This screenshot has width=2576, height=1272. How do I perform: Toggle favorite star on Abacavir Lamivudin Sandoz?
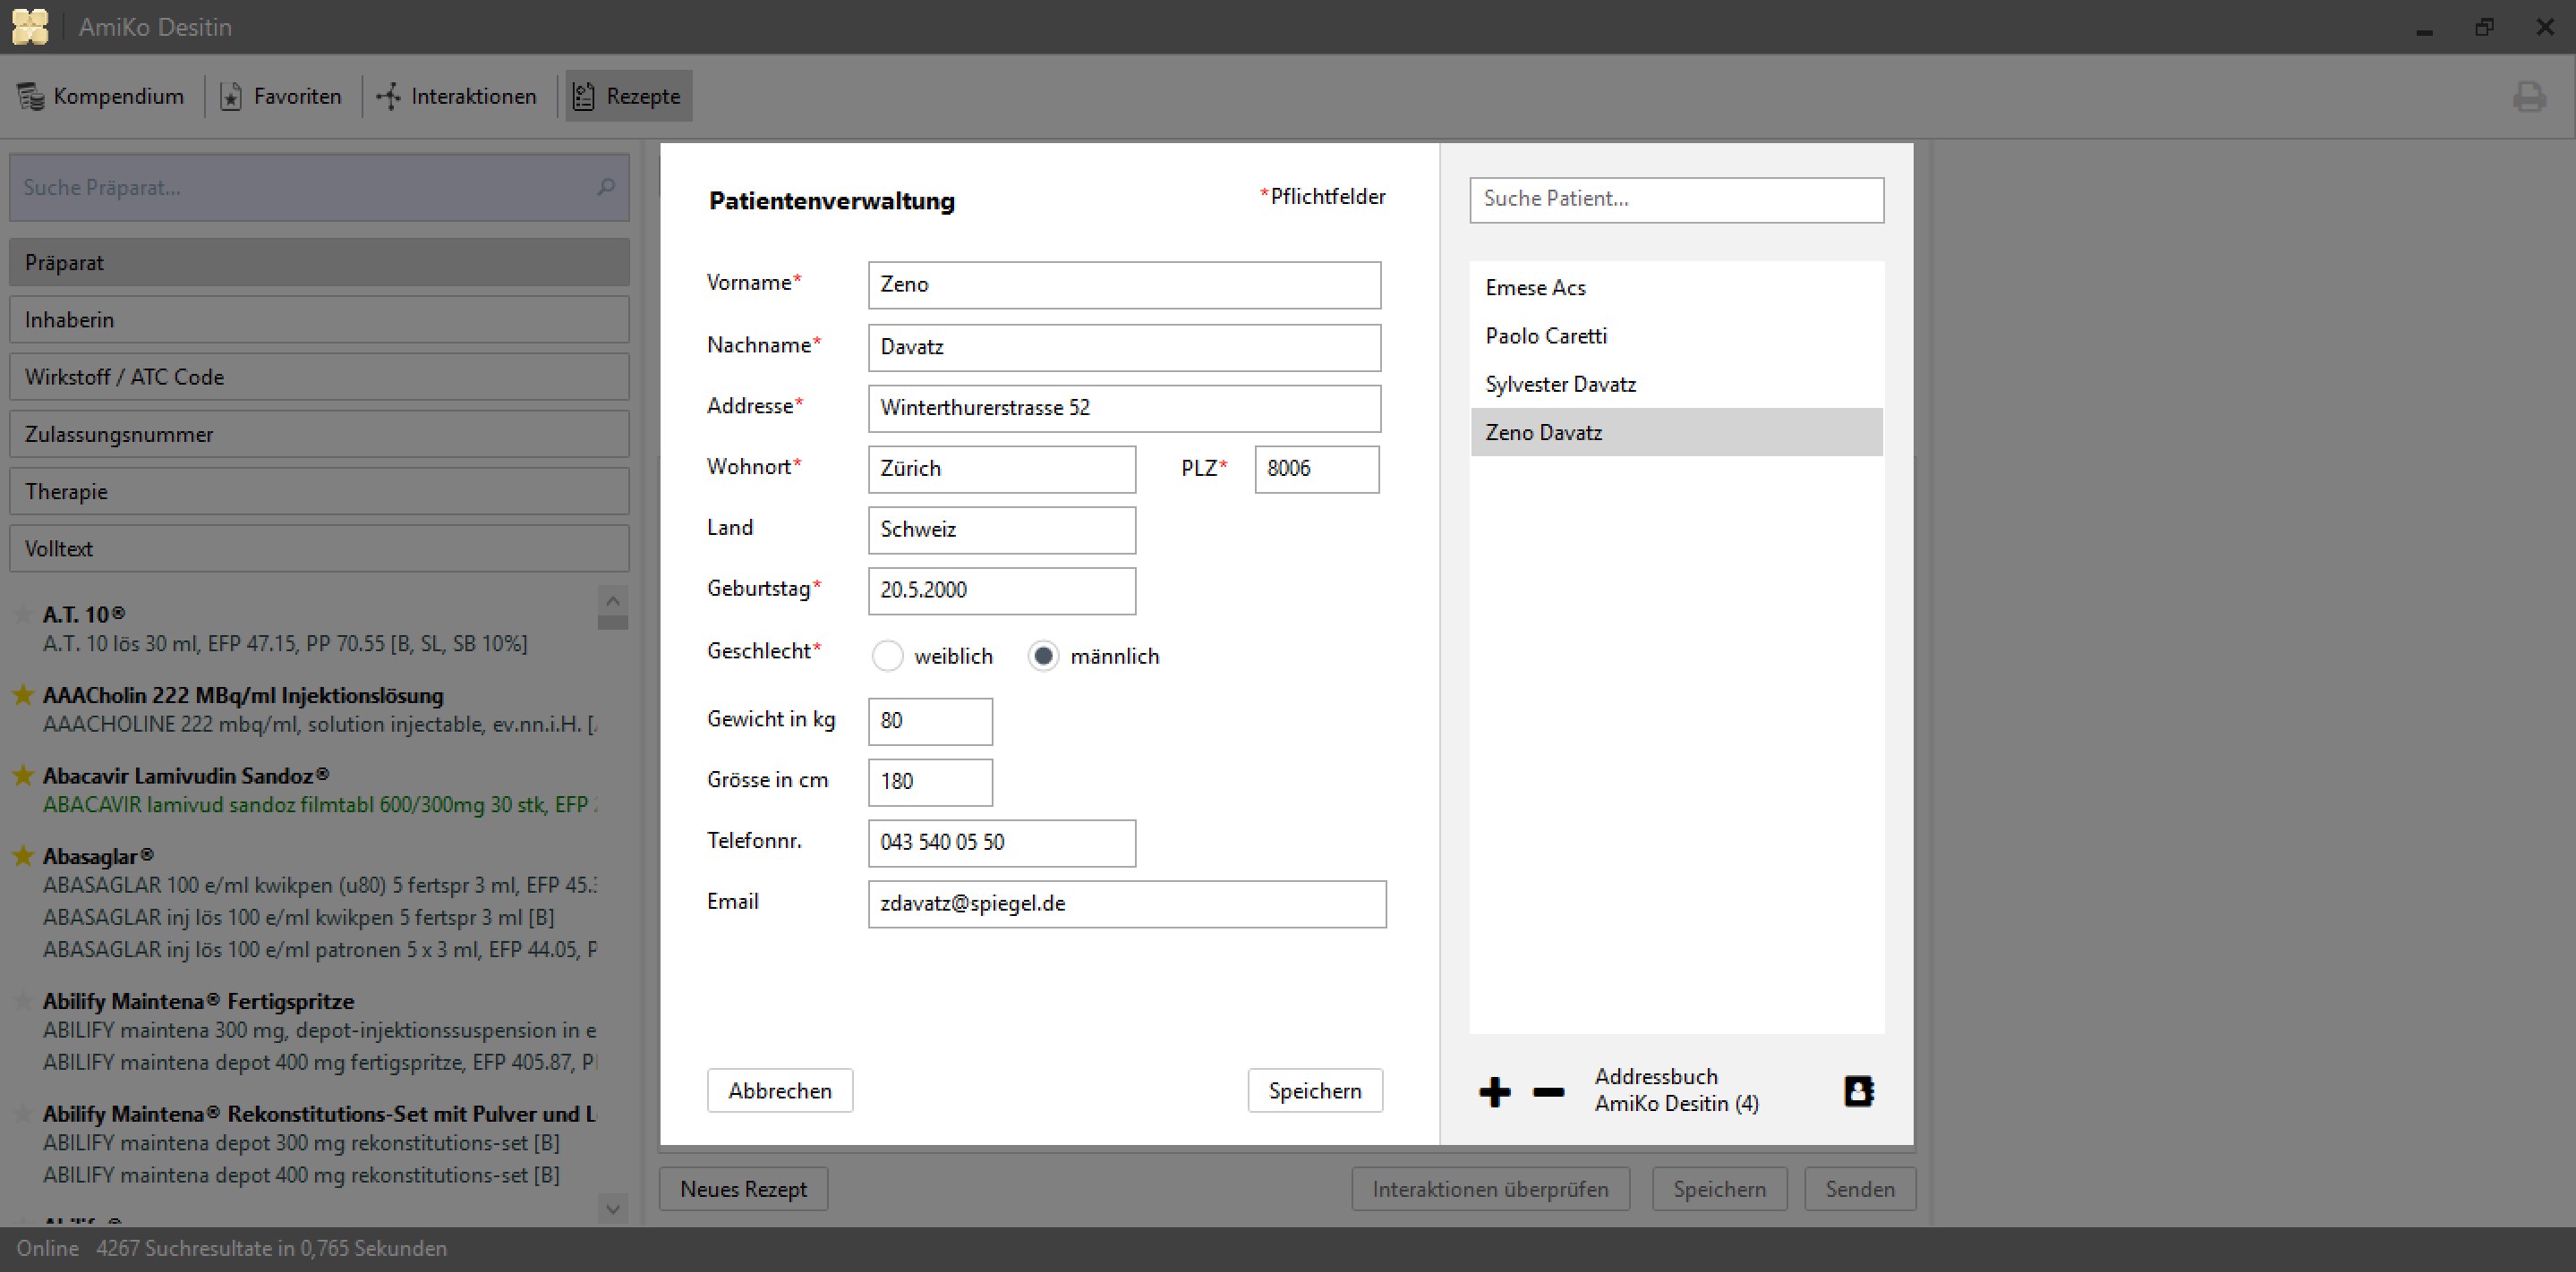point(23,775)
